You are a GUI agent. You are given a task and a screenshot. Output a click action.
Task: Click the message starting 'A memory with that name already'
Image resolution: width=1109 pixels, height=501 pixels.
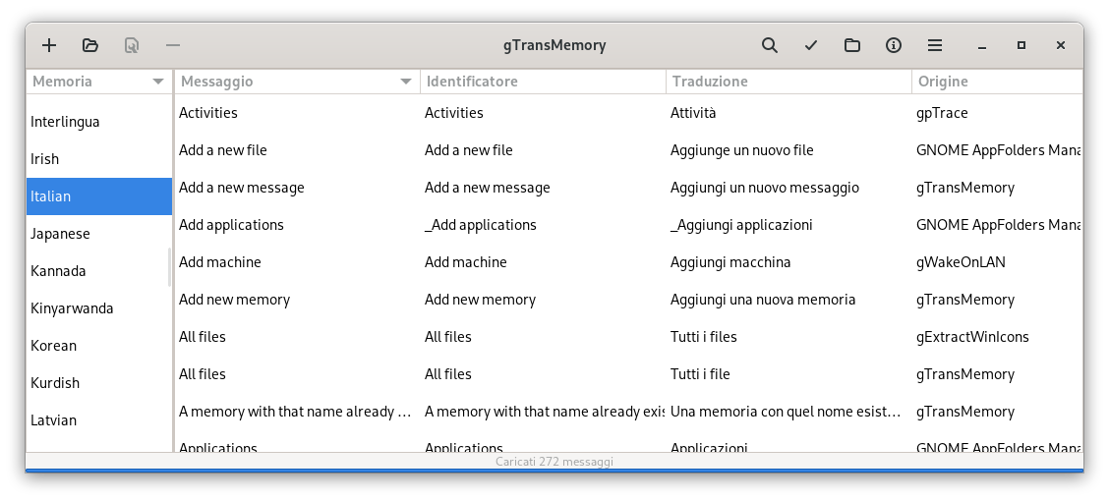click(295, 412)
